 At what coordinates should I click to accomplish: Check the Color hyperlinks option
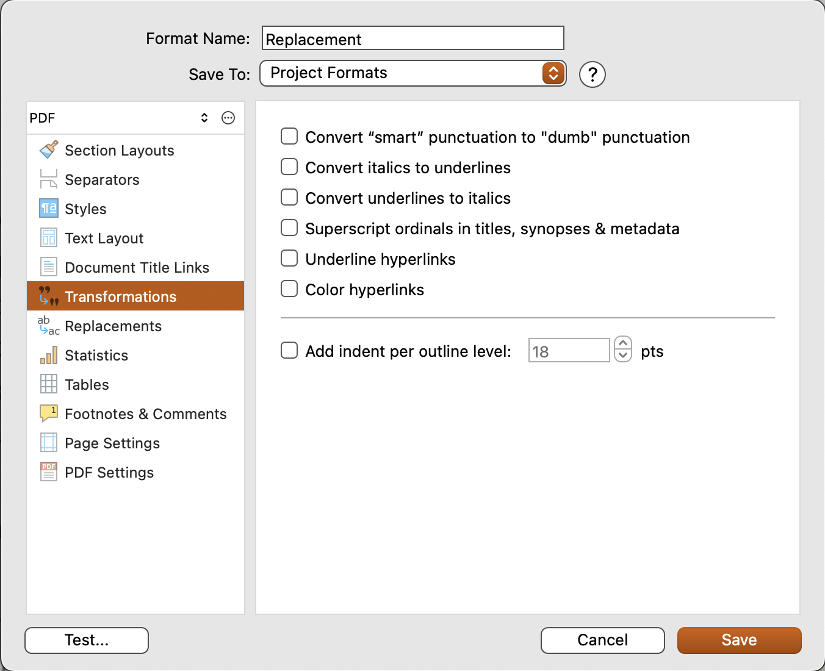click(289, 289)
